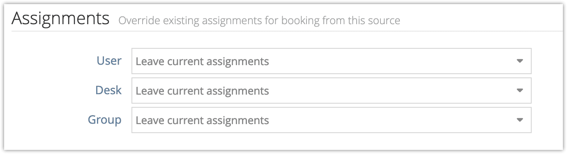This screenshot has width=567, height=154.
Task: Expand the Desk override options list
Action: tap(332, 91)
